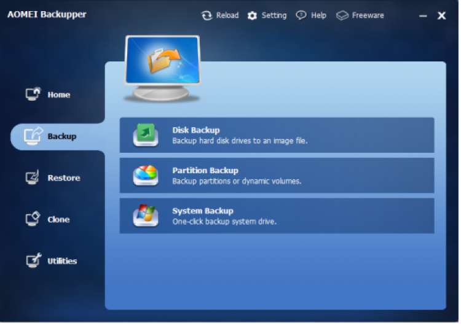Click the Setting text label
The image size is (461, 326).
[x=275, y=15]
